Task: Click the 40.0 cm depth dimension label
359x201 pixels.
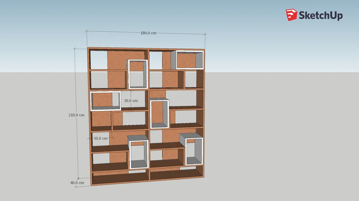Action: (x=77, y=183)
